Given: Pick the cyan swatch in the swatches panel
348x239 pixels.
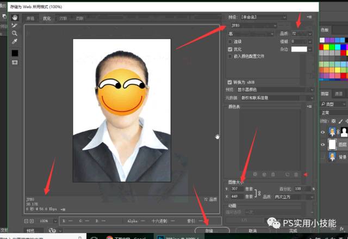Looking at the screenshot, I should click(x=337, y=47).
